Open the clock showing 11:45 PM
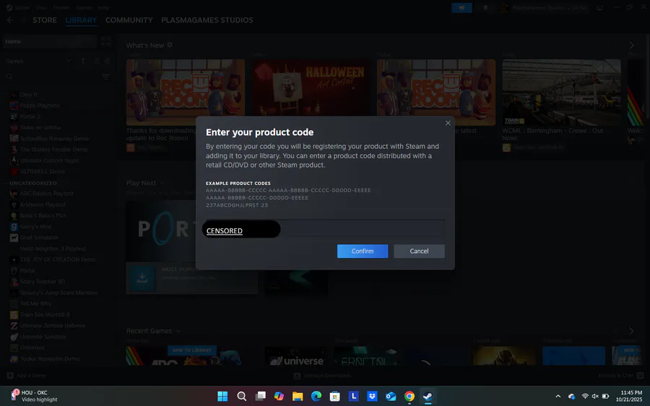650x406 pixels. pos(629,396)
